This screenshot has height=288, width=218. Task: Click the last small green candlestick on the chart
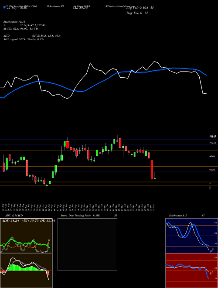(x=155, y=178)
